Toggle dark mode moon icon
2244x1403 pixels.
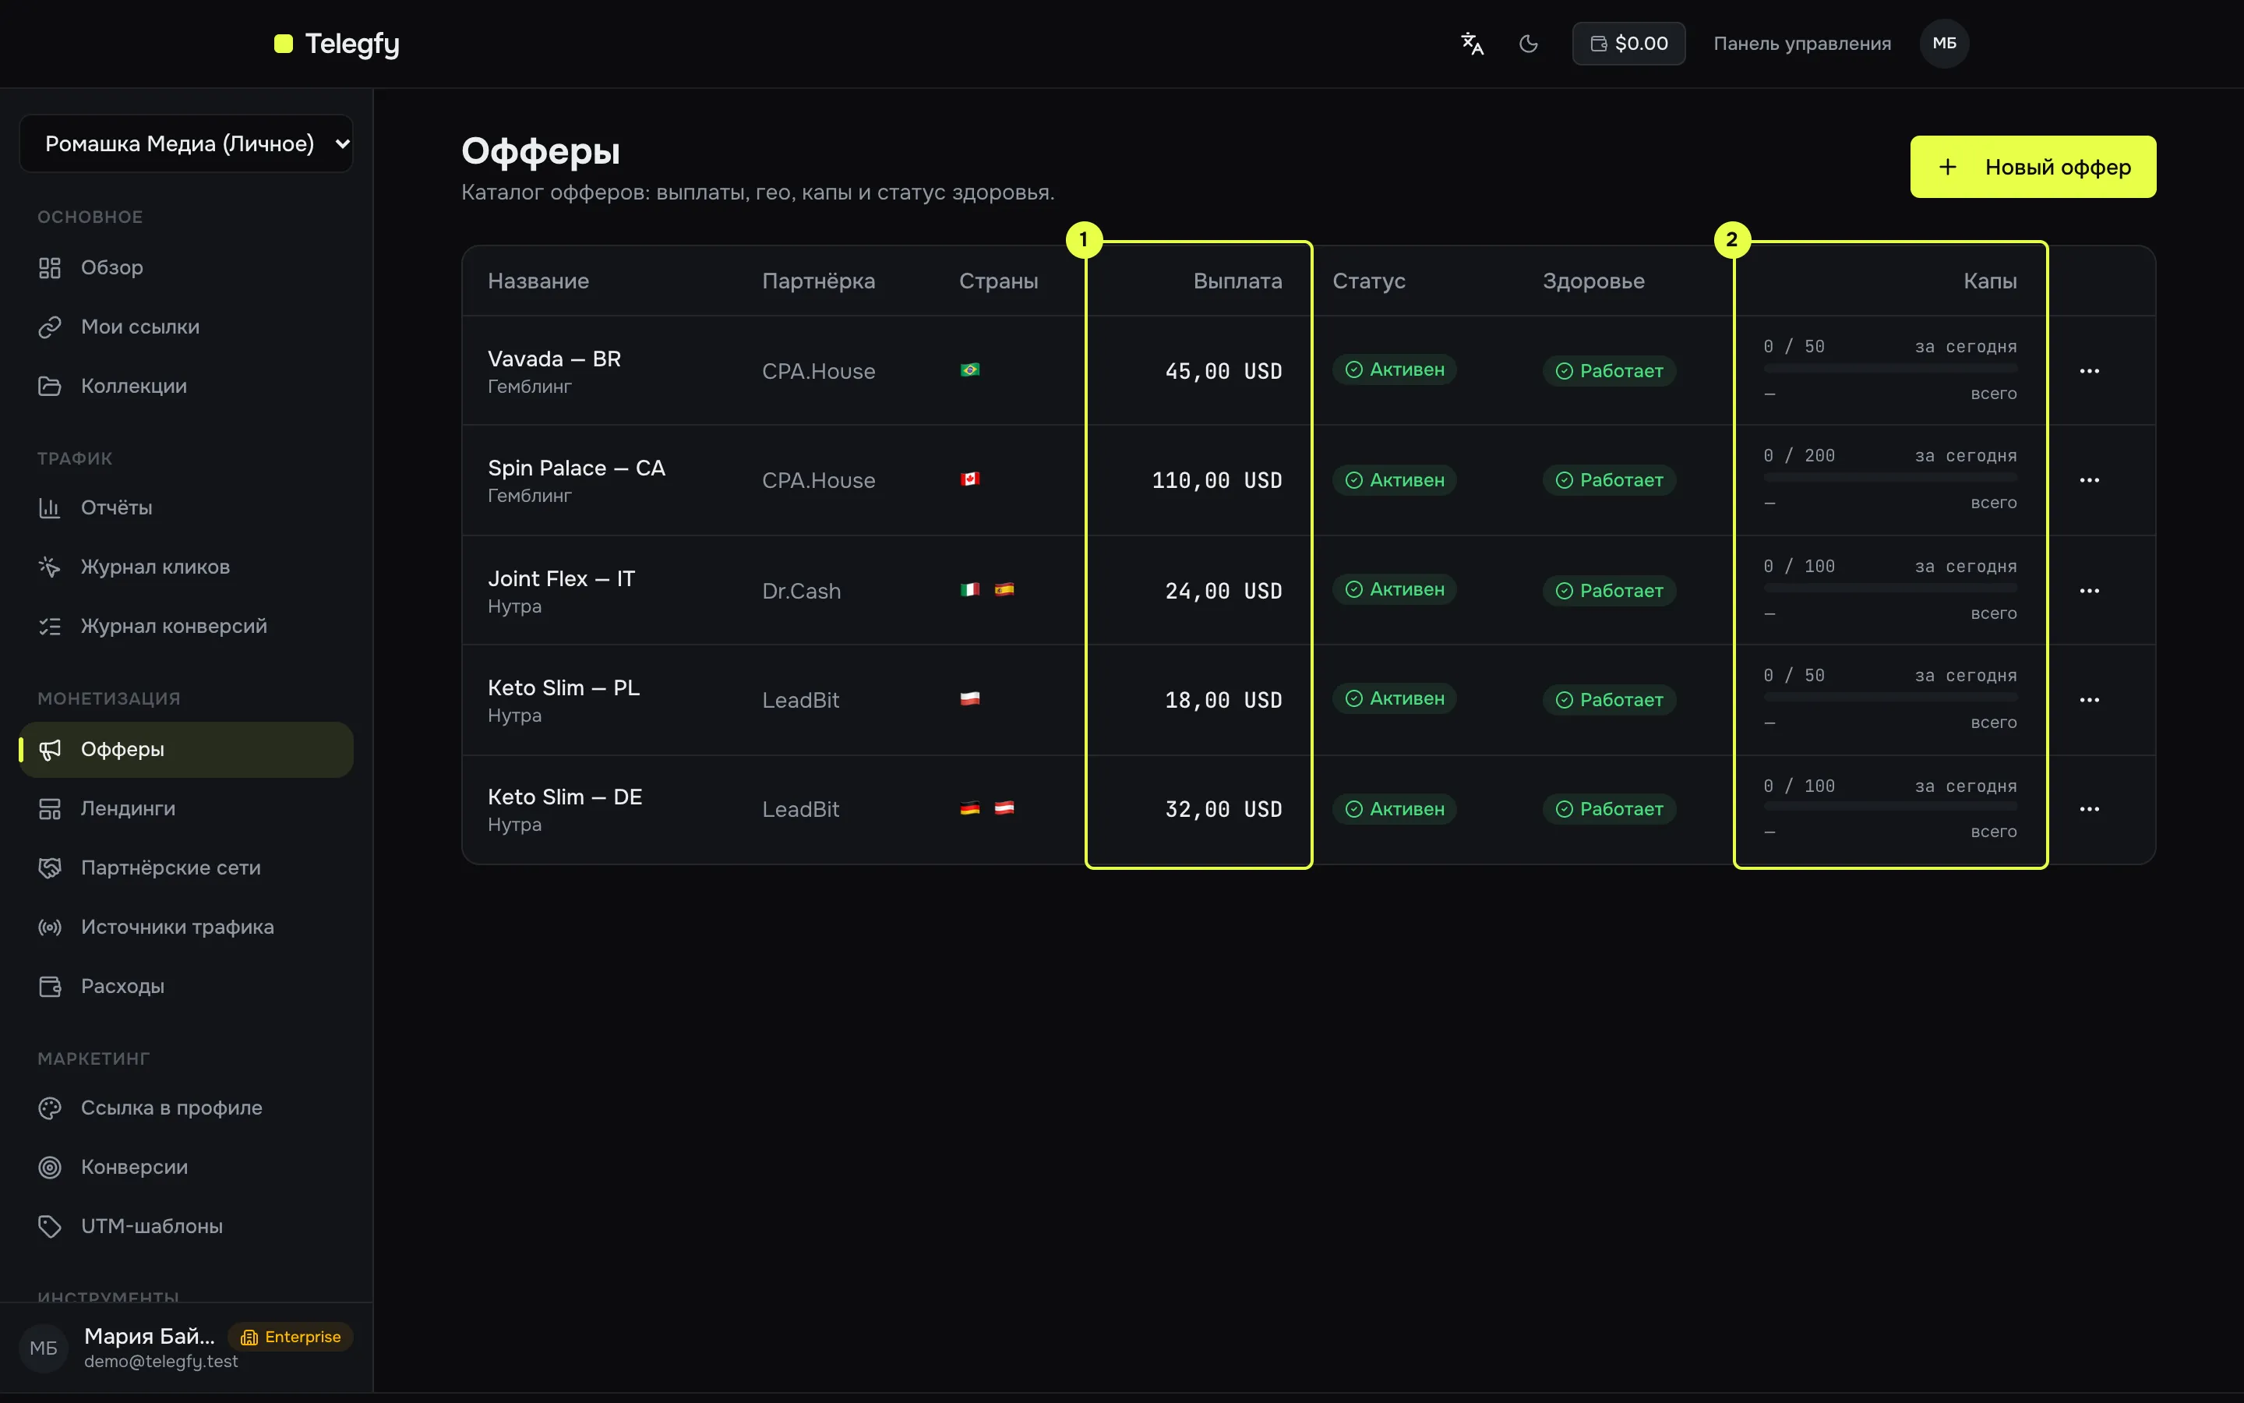pos(1528,44)
